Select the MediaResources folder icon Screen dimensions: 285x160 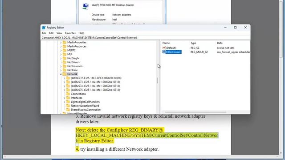(65, 46)
